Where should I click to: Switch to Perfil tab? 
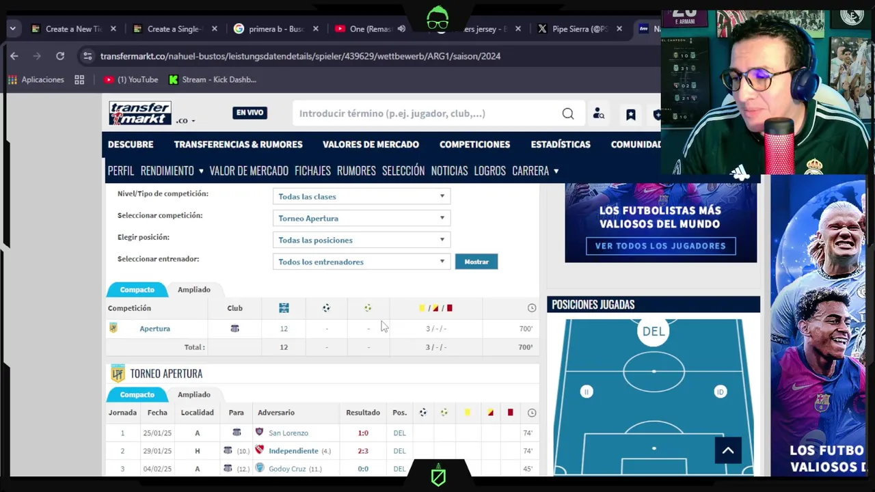point(121,171)
